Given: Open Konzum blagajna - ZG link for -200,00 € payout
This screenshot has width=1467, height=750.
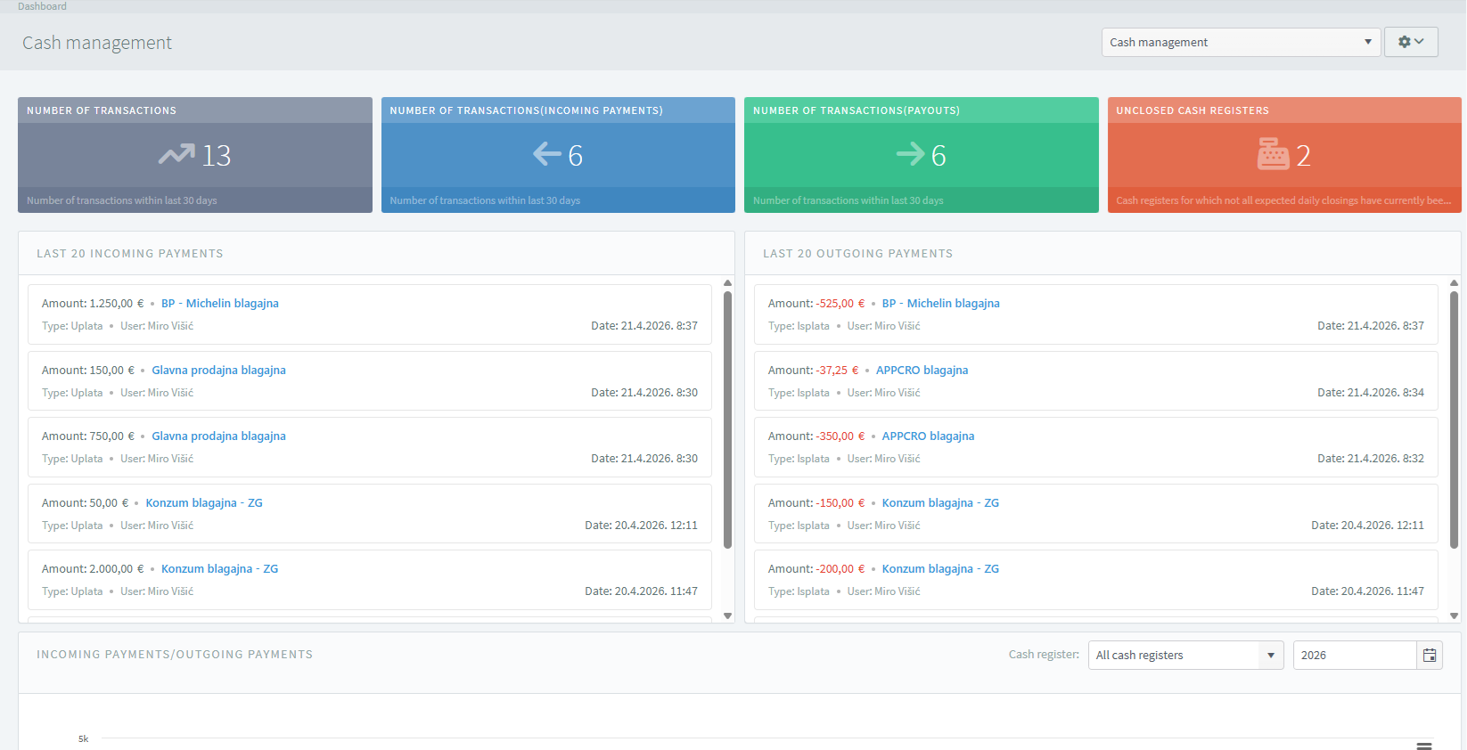Looking at the screenshot, I should pos(940,569).
